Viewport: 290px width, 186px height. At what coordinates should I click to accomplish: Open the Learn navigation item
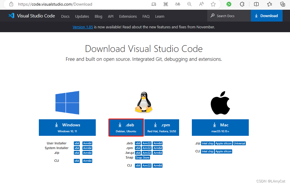(x=160, y=17)
